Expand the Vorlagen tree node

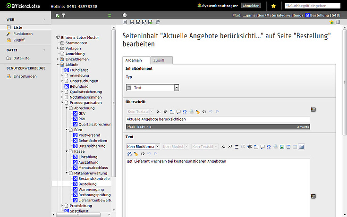(58, 48)
